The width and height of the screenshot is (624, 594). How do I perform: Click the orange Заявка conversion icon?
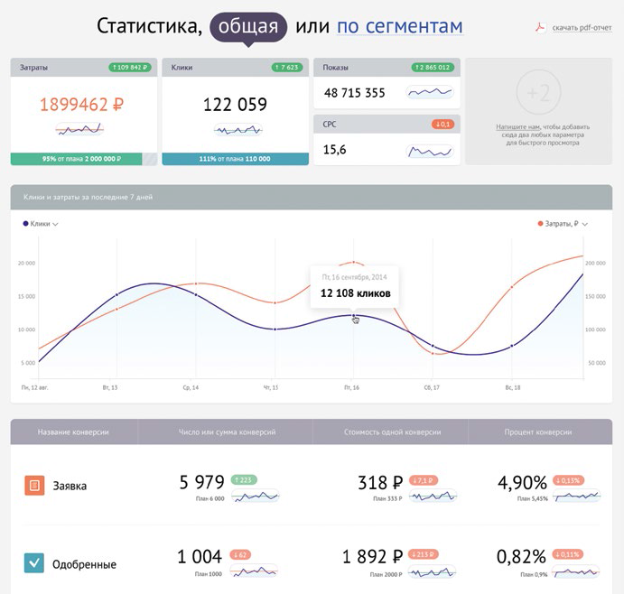pyautogui.click(x=34, y=486)
